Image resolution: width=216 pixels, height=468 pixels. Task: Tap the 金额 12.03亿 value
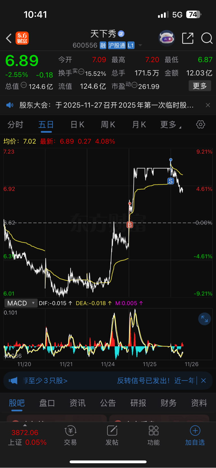[x=199, y=73]
